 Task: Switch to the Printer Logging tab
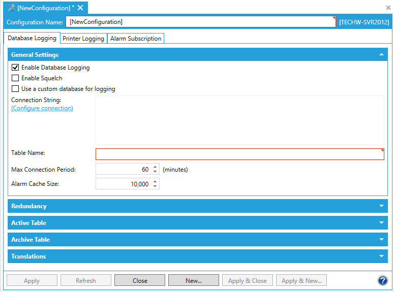(83, 39)
